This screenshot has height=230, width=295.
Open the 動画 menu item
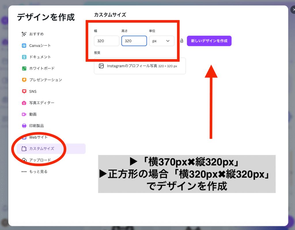(x=51, y=114)
